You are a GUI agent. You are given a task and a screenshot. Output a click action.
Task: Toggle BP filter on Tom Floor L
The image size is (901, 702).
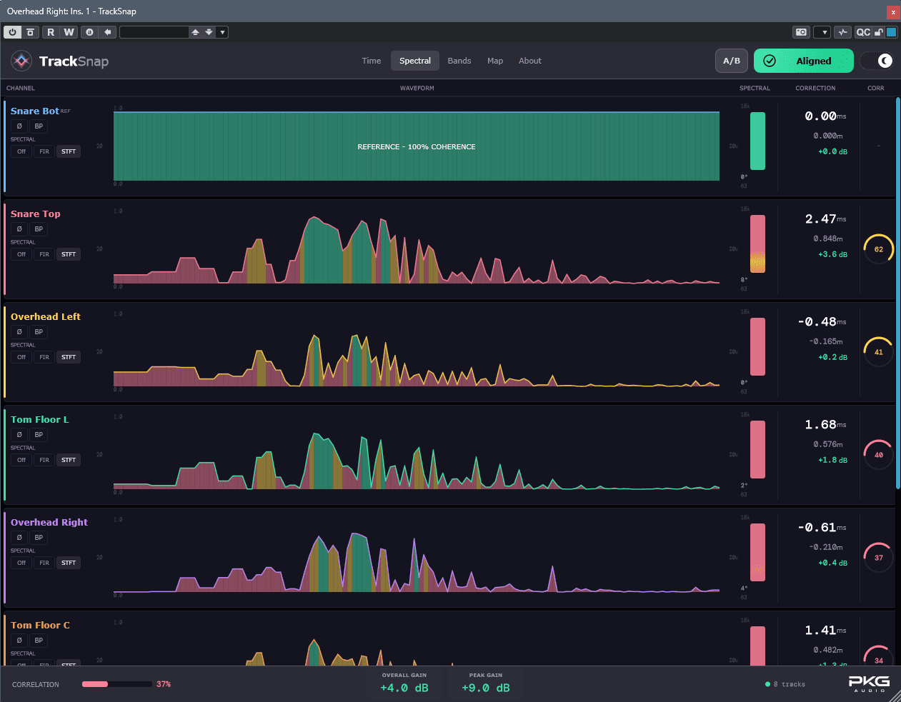pos(39,435)
